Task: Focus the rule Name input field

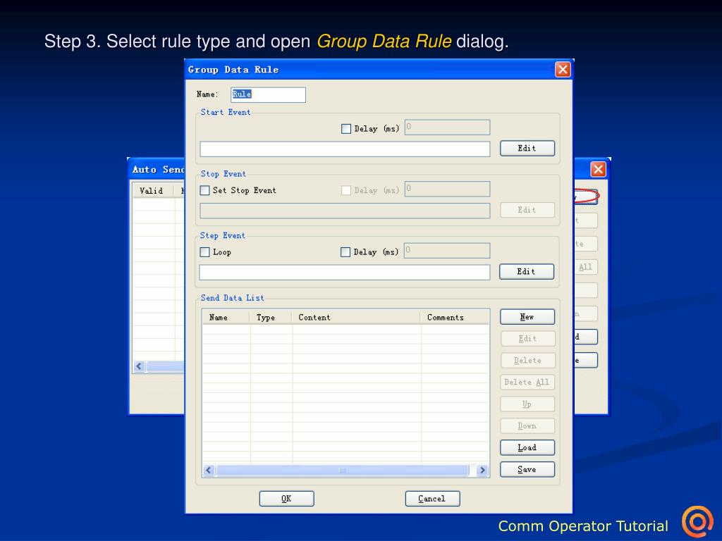Action: click(268, 95)
